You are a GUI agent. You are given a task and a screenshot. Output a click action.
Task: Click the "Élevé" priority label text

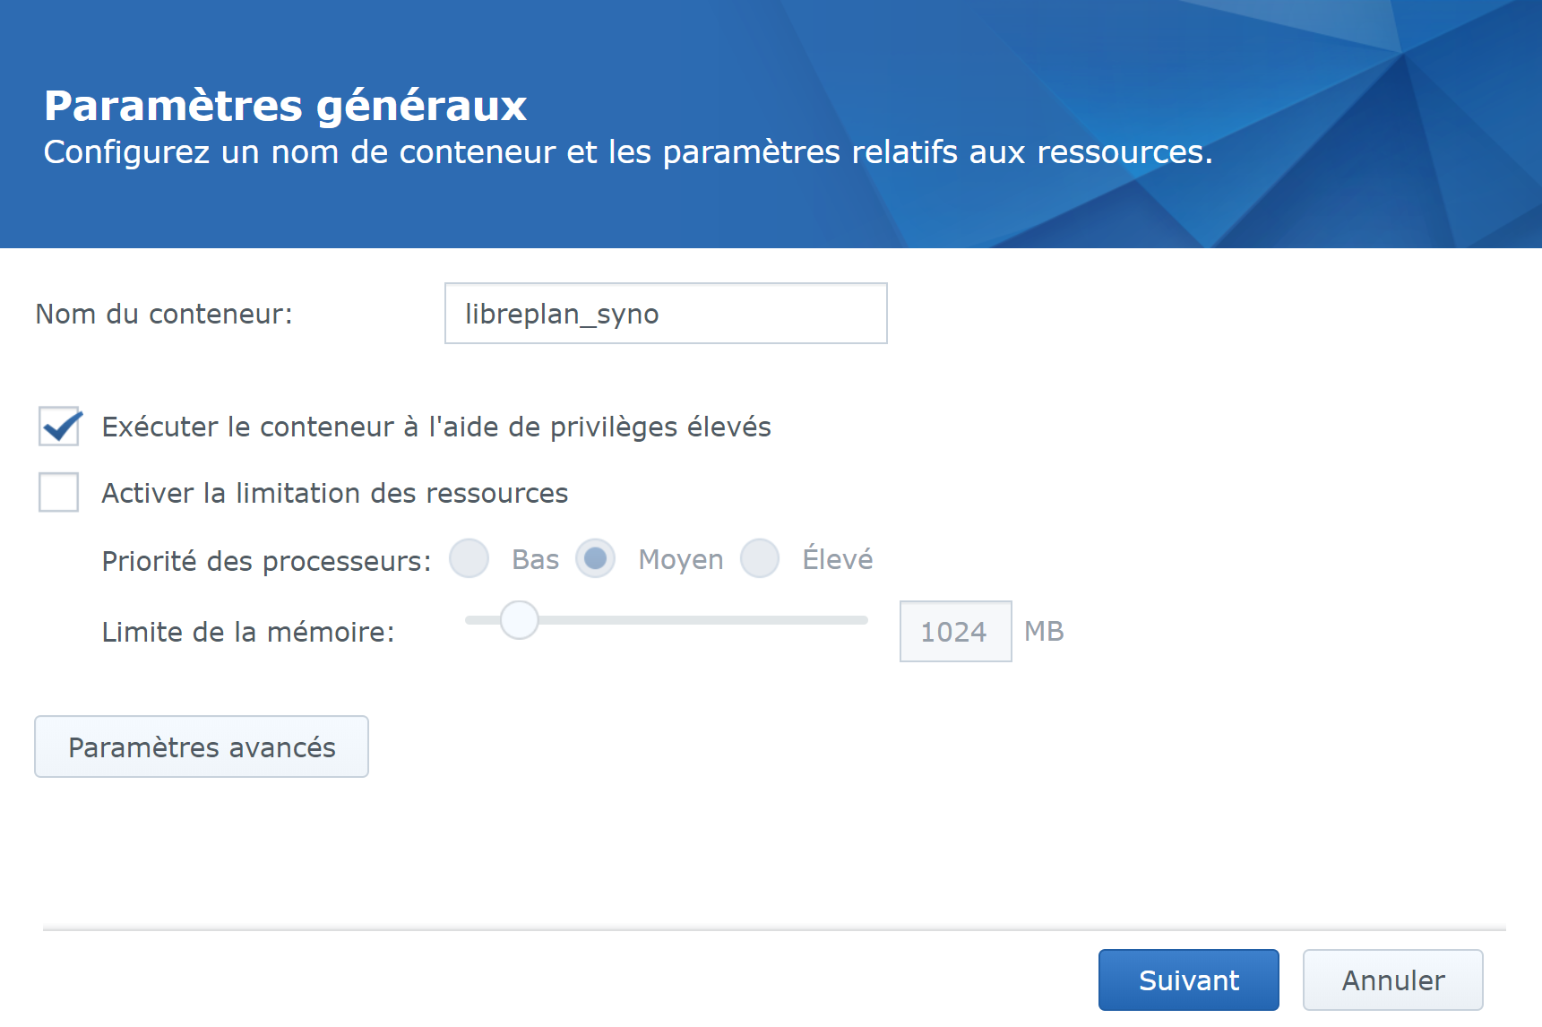coord(837,559)
